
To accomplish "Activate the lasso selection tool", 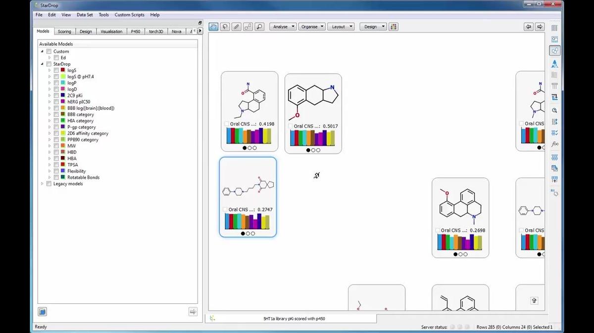I will 225,26.
